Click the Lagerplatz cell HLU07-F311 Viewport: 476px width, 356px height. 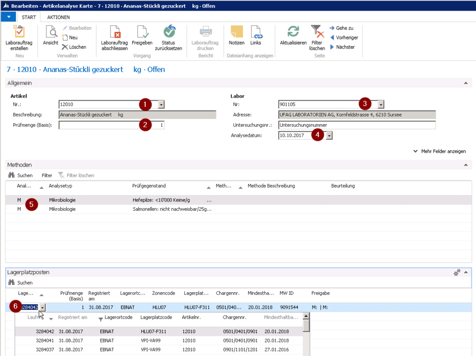(x=197, y=307)
